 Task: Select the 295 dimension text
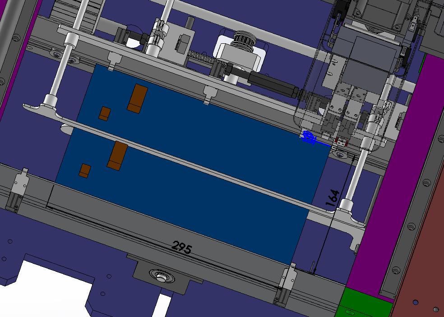click(x=182, y=248)
